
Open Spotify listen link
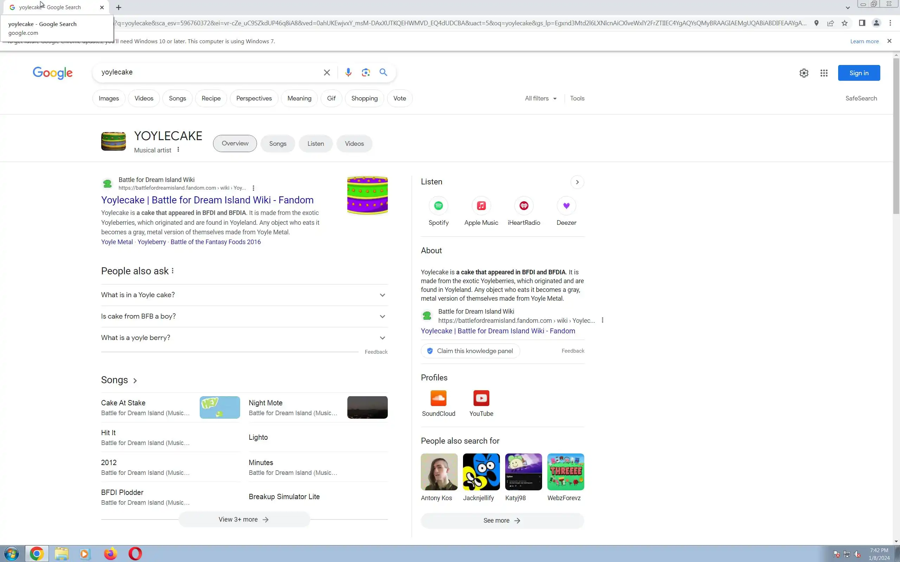[x=438, y=206]
